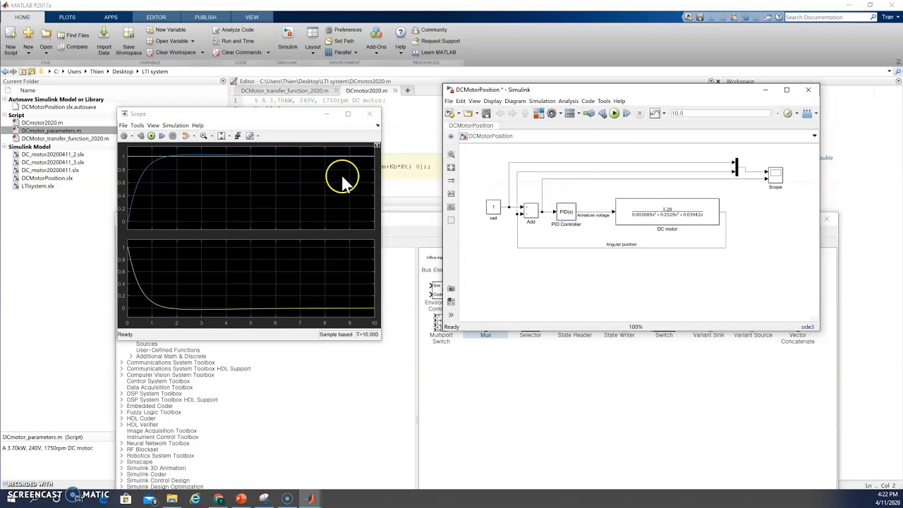
Task: Select the PID Controller block
Action: pos(566,212)
